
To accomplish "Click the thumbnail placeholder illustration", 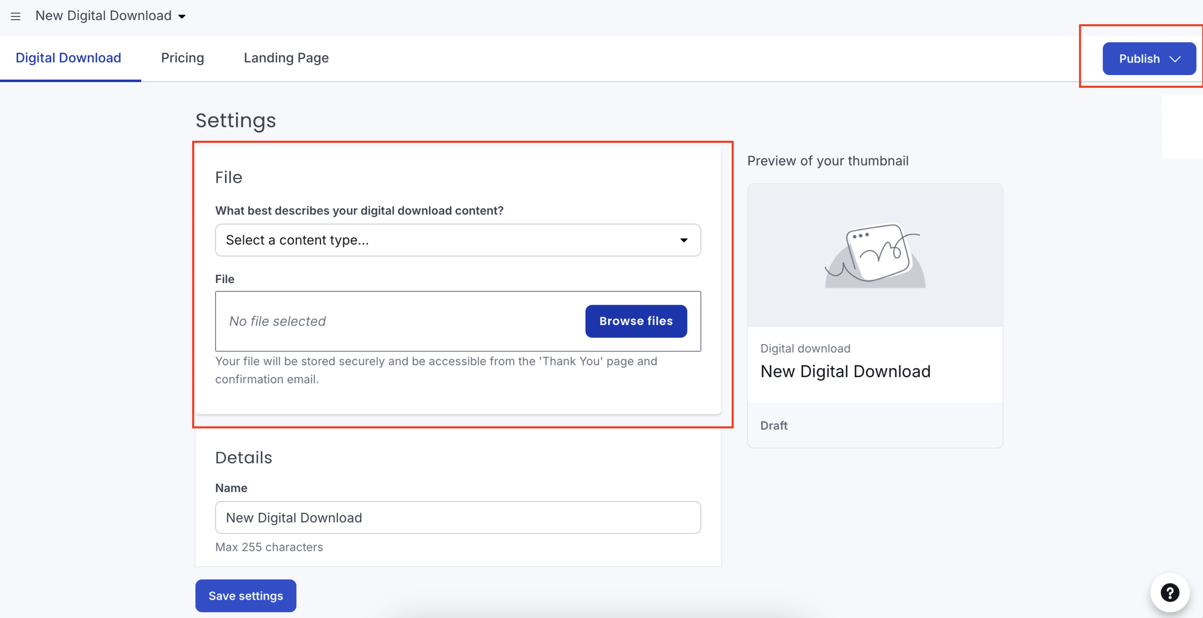I will tap(873, 256).
